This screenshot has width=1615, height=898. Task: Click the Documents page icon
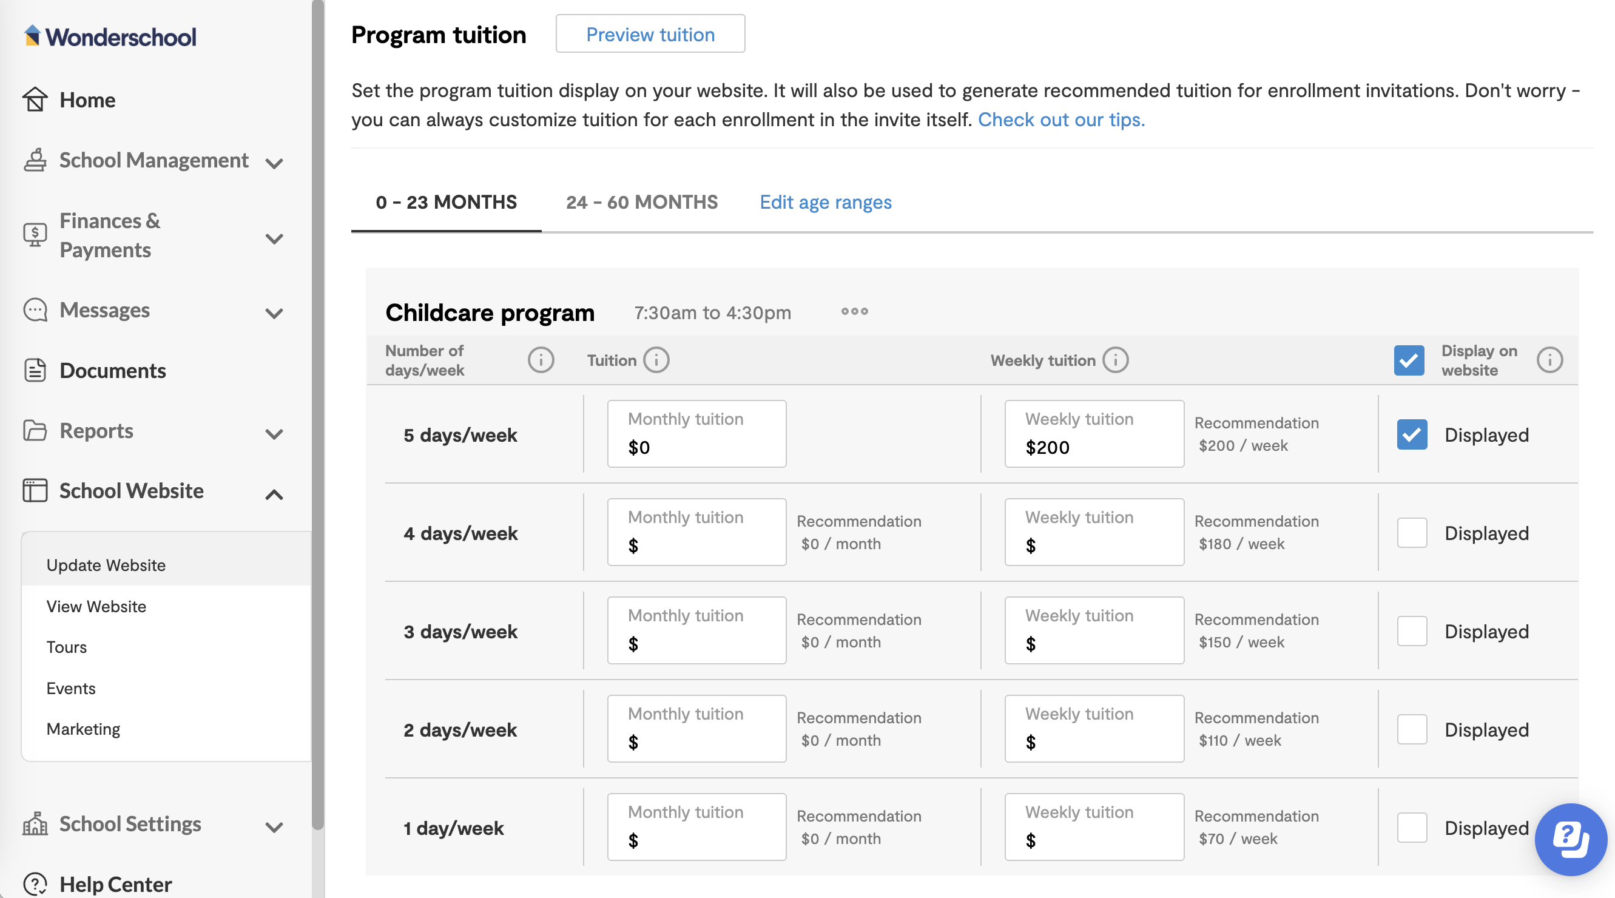point(35,370)
